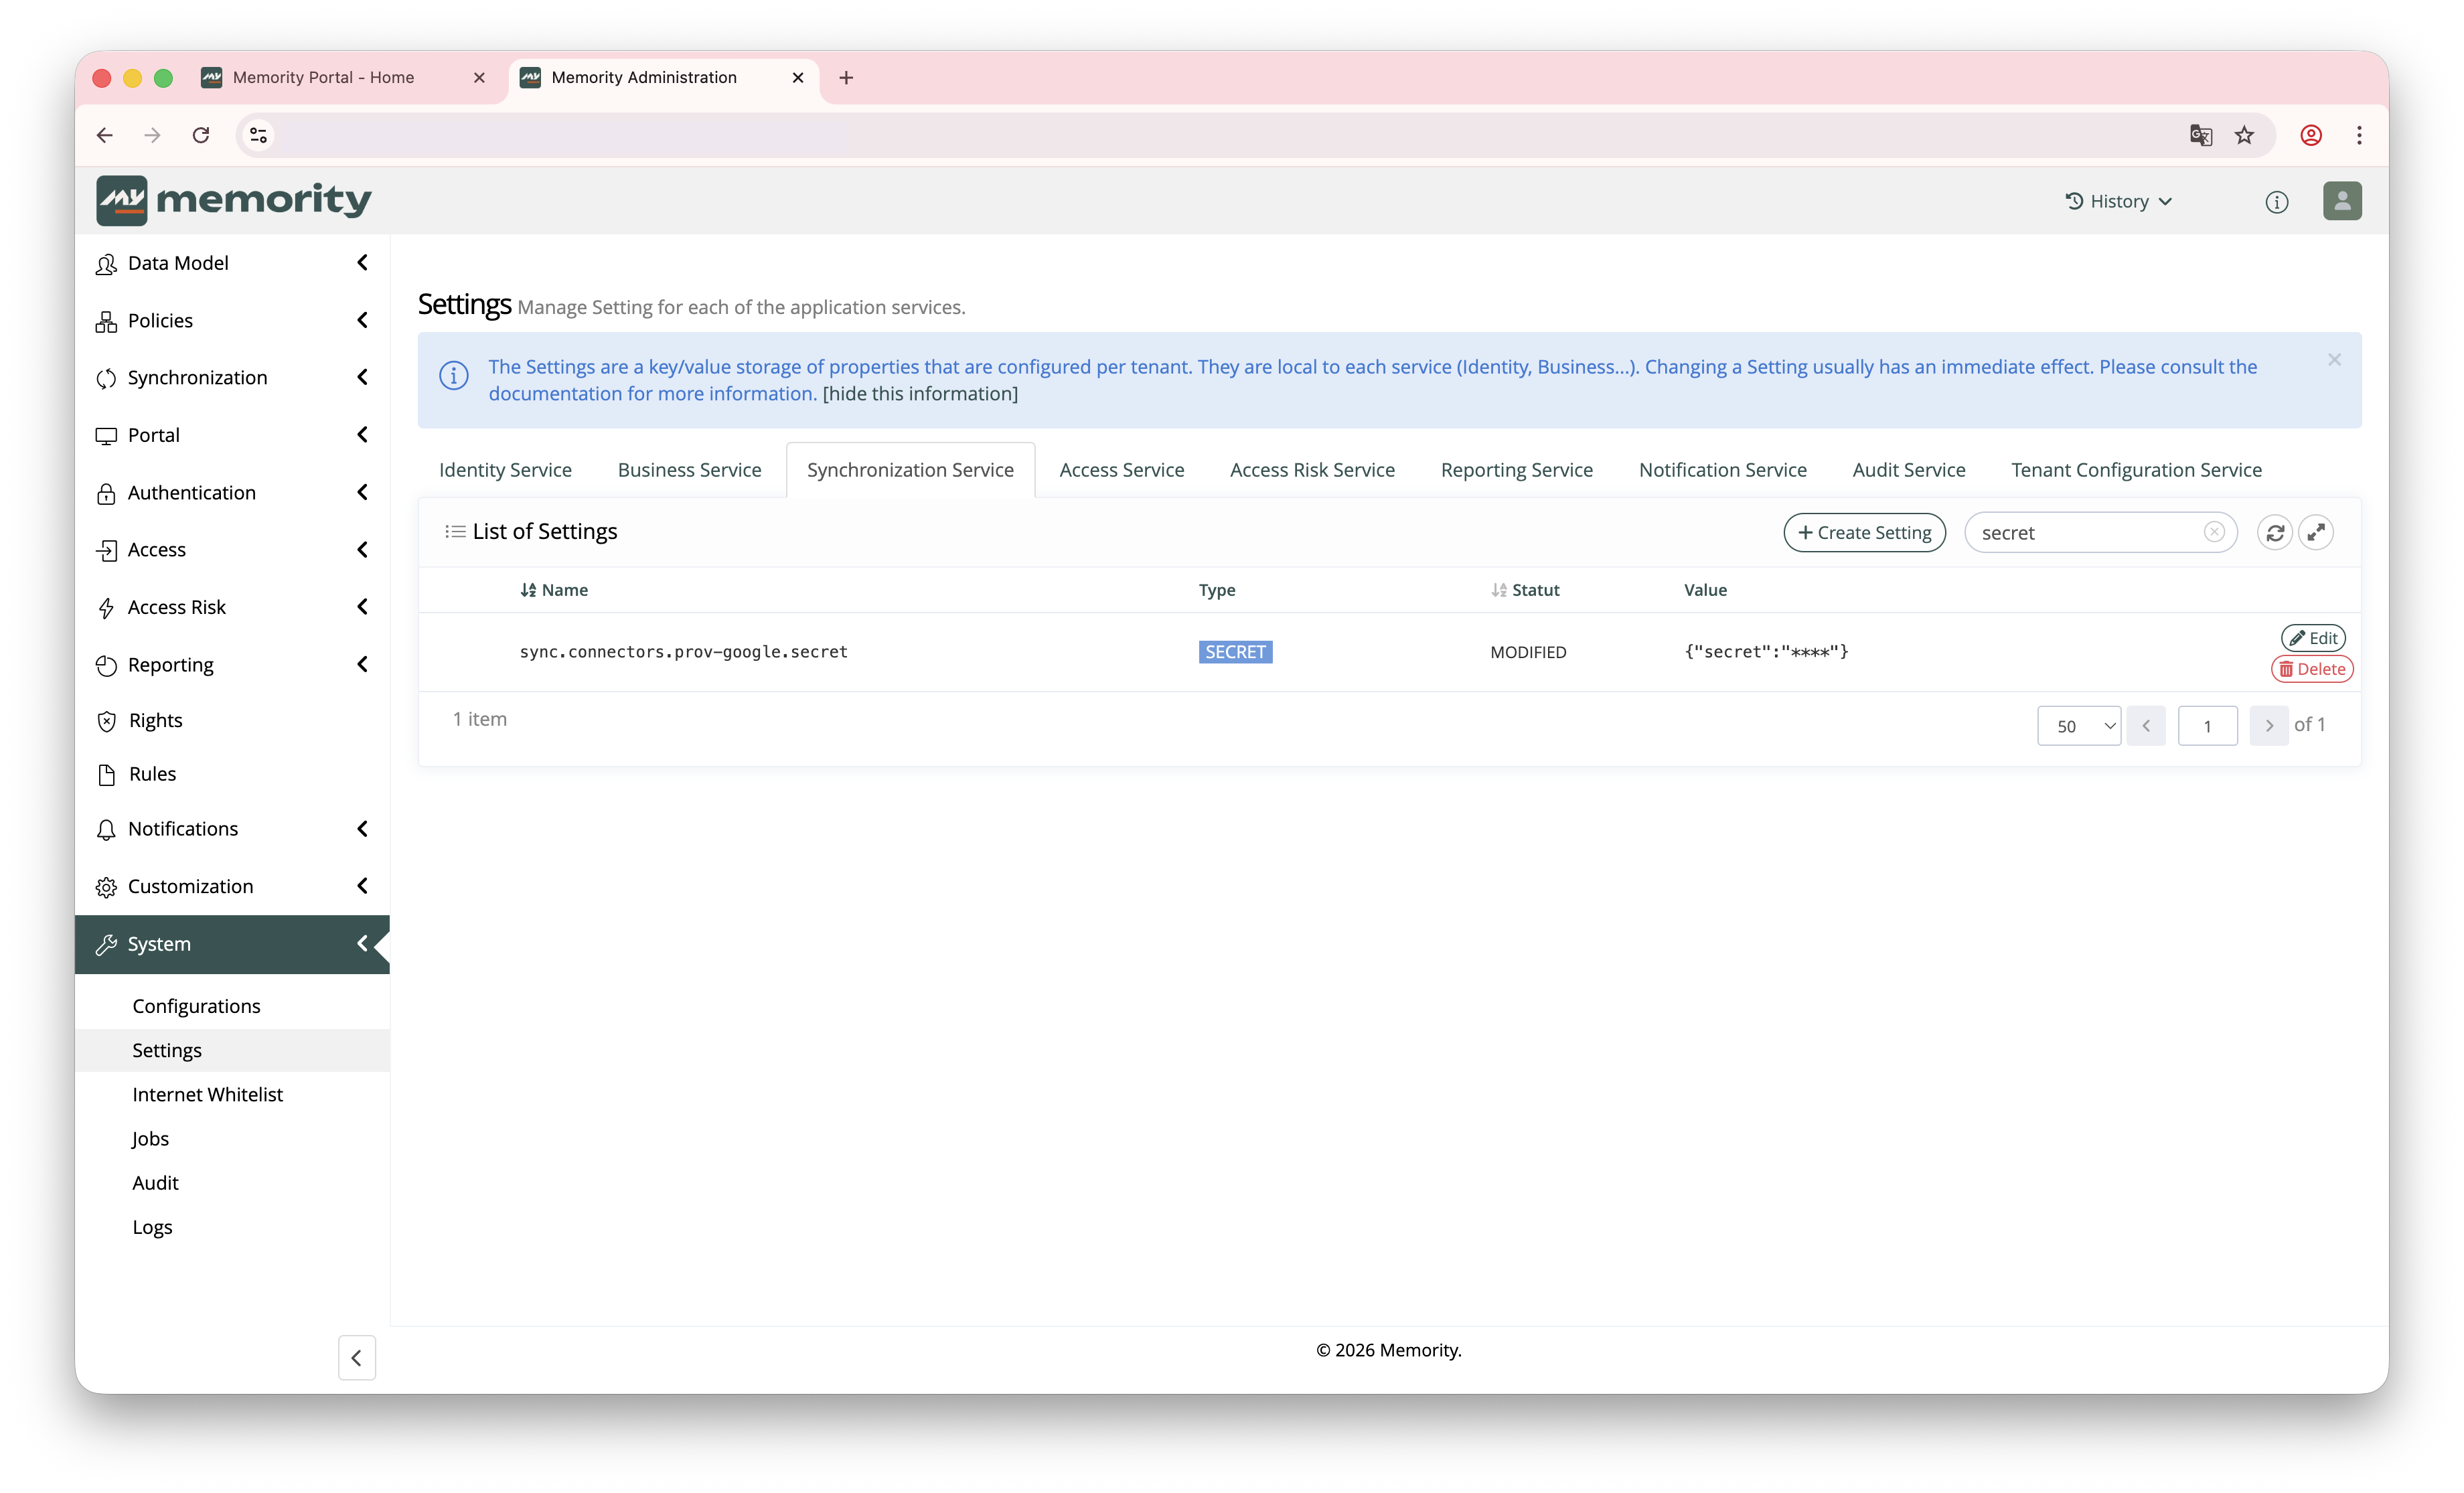The image size is (2464, 1493).
Task: Click the Memority logo
Action: click(x=233, y=200)
